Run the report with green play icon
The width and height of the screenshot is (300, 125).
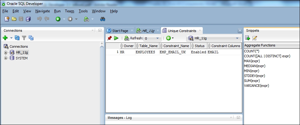[x=116, y=38]
